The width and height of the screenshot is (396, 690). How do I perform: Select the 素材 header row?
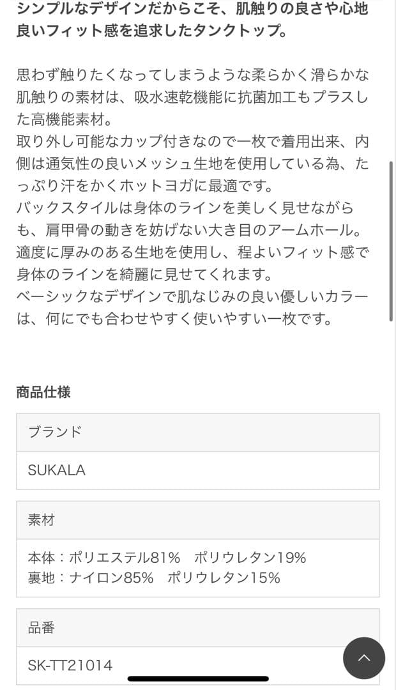click(198, 520)
